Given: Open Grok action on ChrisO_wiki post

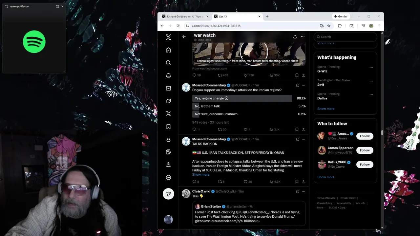Looking at the screenshot, I should pos(298,191).
